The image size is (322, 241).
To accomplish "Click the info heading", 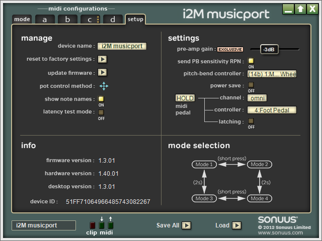I will [x=29, y=146].
